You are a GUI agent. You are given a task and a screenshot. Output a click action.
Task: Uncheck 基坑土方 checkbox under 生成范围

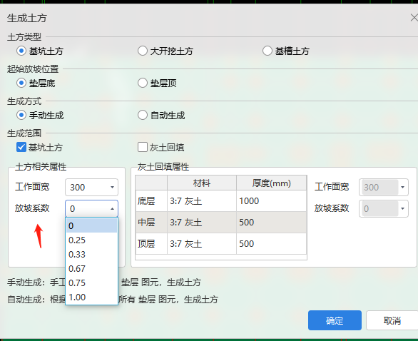pos(21,147)
